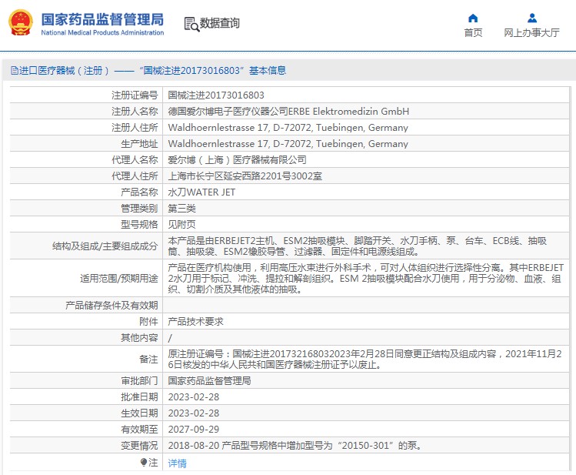Select the 注册人住所 address value
This screenshot has width=576, height=475.
(x=288, y=128)
